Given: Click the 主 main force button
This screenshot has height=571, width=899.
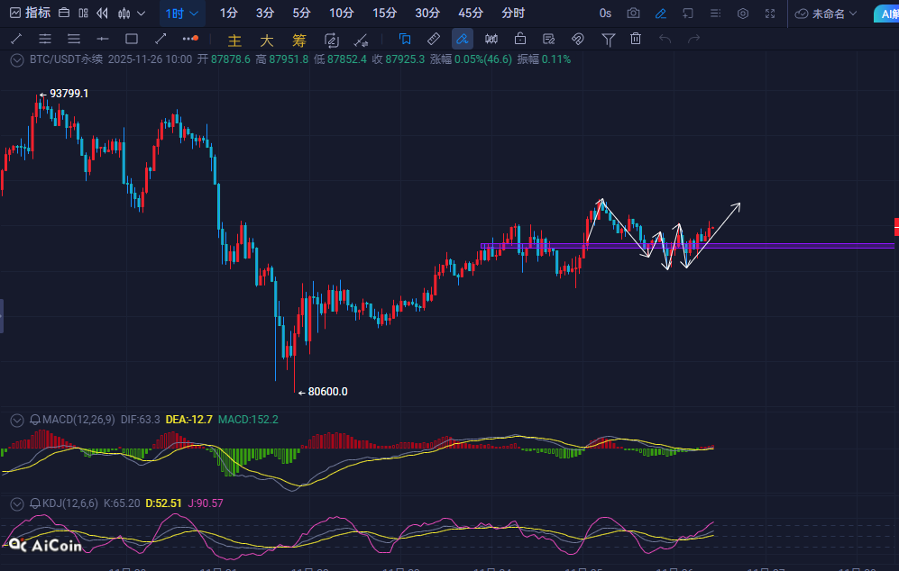Looking at the screenshot, I should pos(234,41).
